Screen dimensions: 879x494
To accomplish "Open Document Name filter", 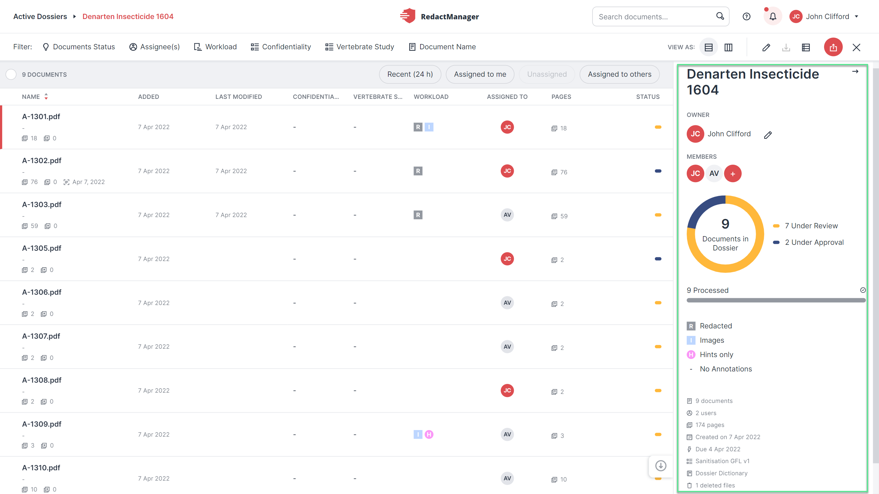I will coord(442,47).
